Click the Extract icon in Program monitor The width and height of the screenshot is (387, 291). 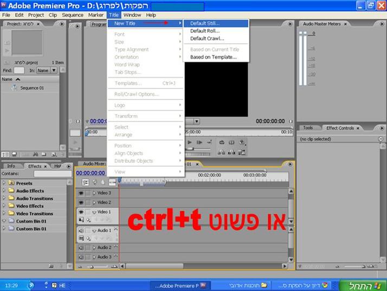point(231,152)
